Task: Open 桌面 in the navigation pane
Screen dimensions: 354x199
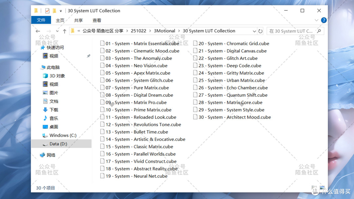Action: [54, 127]
